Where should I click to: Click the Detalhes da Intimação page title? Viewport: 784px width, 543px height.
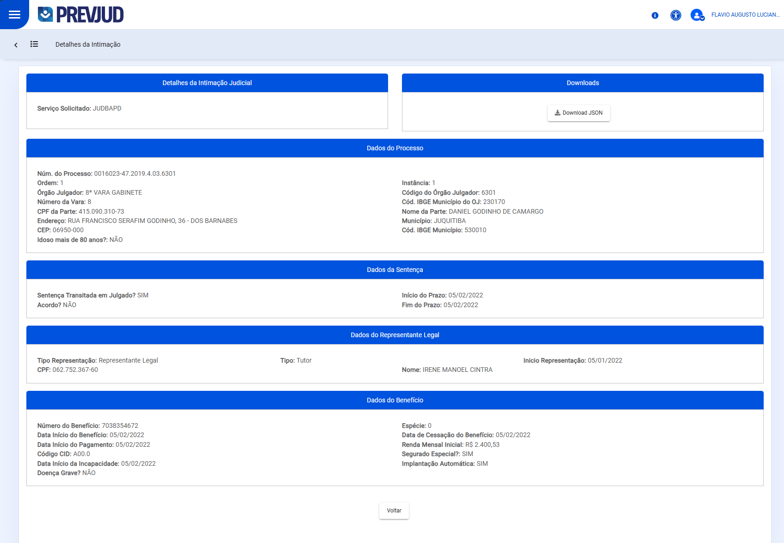coord(88,44)
